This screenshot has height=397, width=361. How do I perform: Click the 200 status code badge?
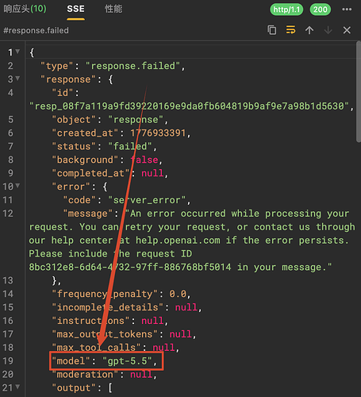[321, 10]
